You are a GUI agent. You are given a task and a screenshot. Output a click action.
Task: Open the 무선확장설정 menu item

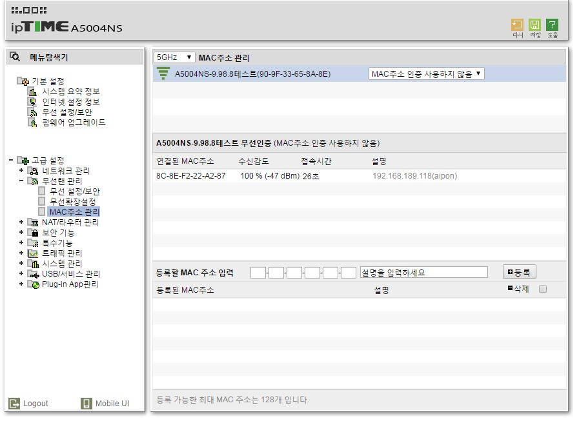[x=73, y=202]
